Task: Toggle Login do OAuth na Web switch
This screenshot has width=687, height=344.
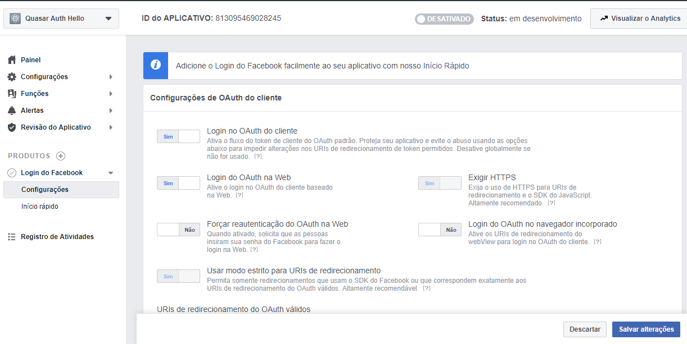Action: pyautogui.click(x=178, y=183)
